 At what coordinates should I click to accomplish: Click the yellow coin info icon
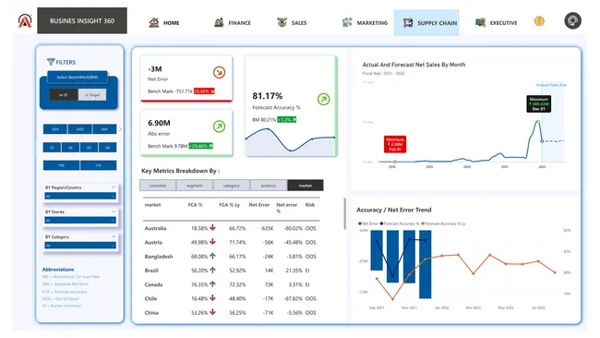pyautogui.click(x=539, y=21)
